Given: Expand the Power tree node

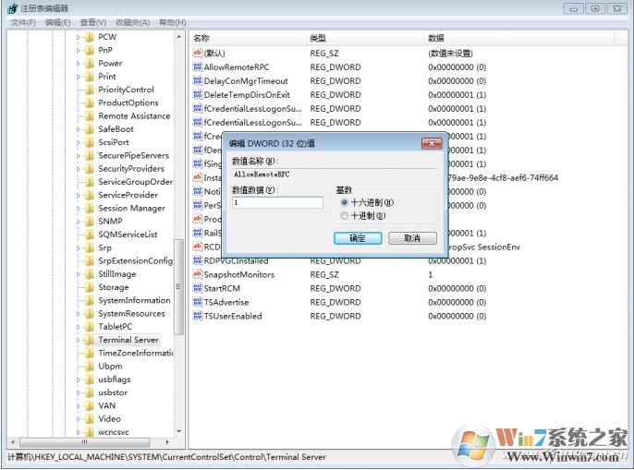Looking at the screenshot, I should [79, 64].
